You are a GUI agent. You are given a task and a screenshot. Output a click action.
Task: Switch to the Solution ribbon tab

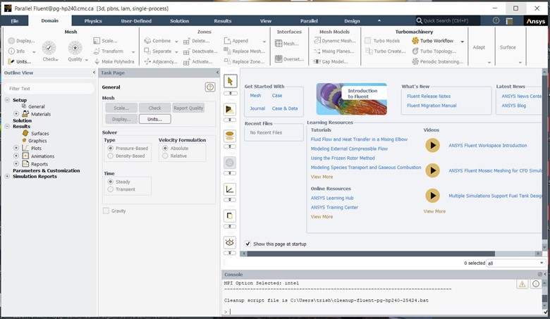[x=179, y=21]
